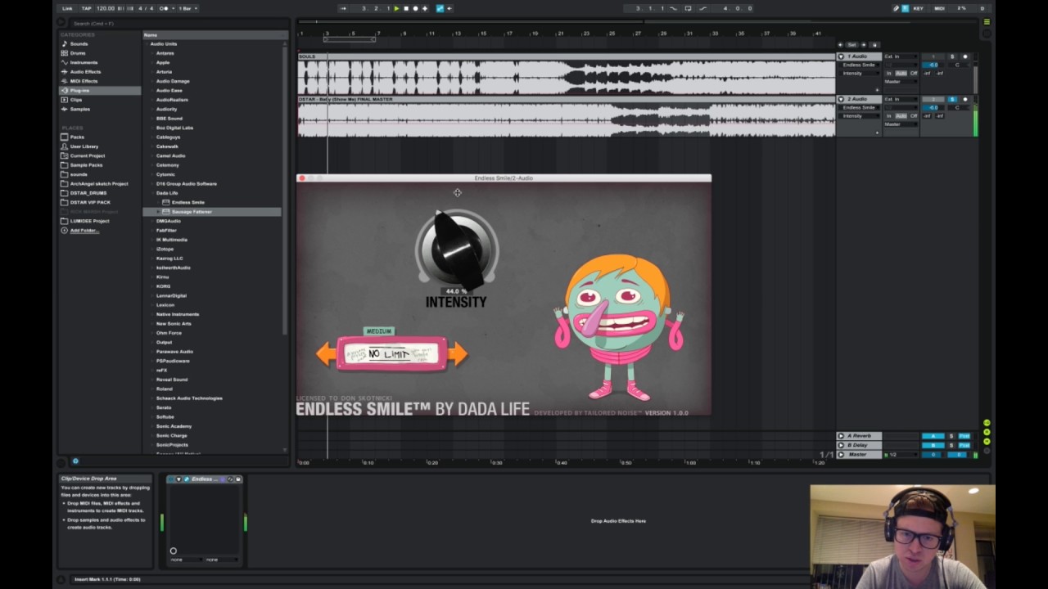Viewport: 1048px width, 589px height.
Task: Open the User Library place
Action: click(x=84, y=146)
